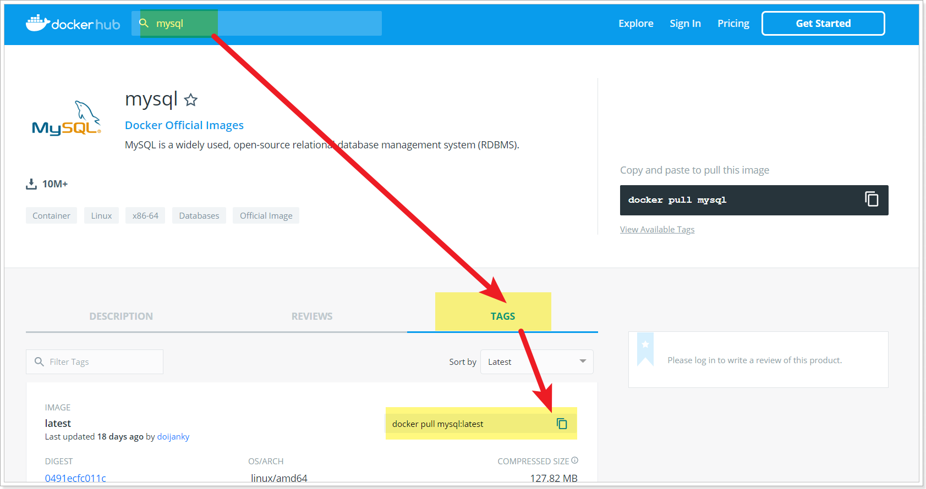Screen dimensions: 926x489
Task: Follow the View Available Tags link
Action: [x=657, y=230]
